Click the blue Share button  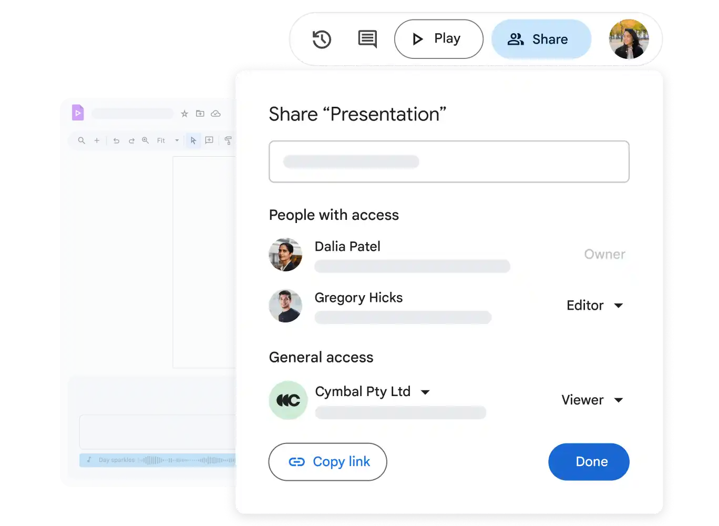point(541,39)
